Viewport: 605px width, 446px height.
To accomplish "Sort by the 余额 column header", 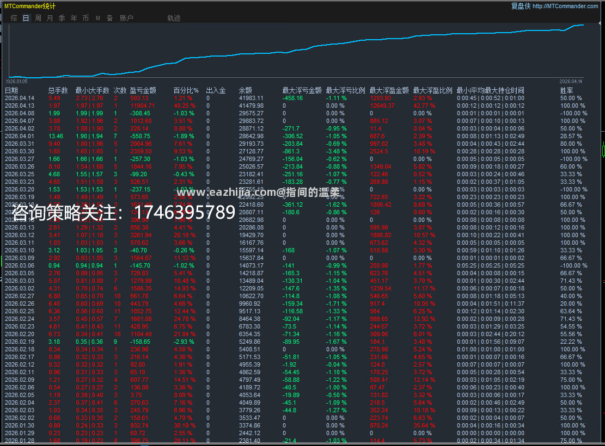I will point(246,91).
